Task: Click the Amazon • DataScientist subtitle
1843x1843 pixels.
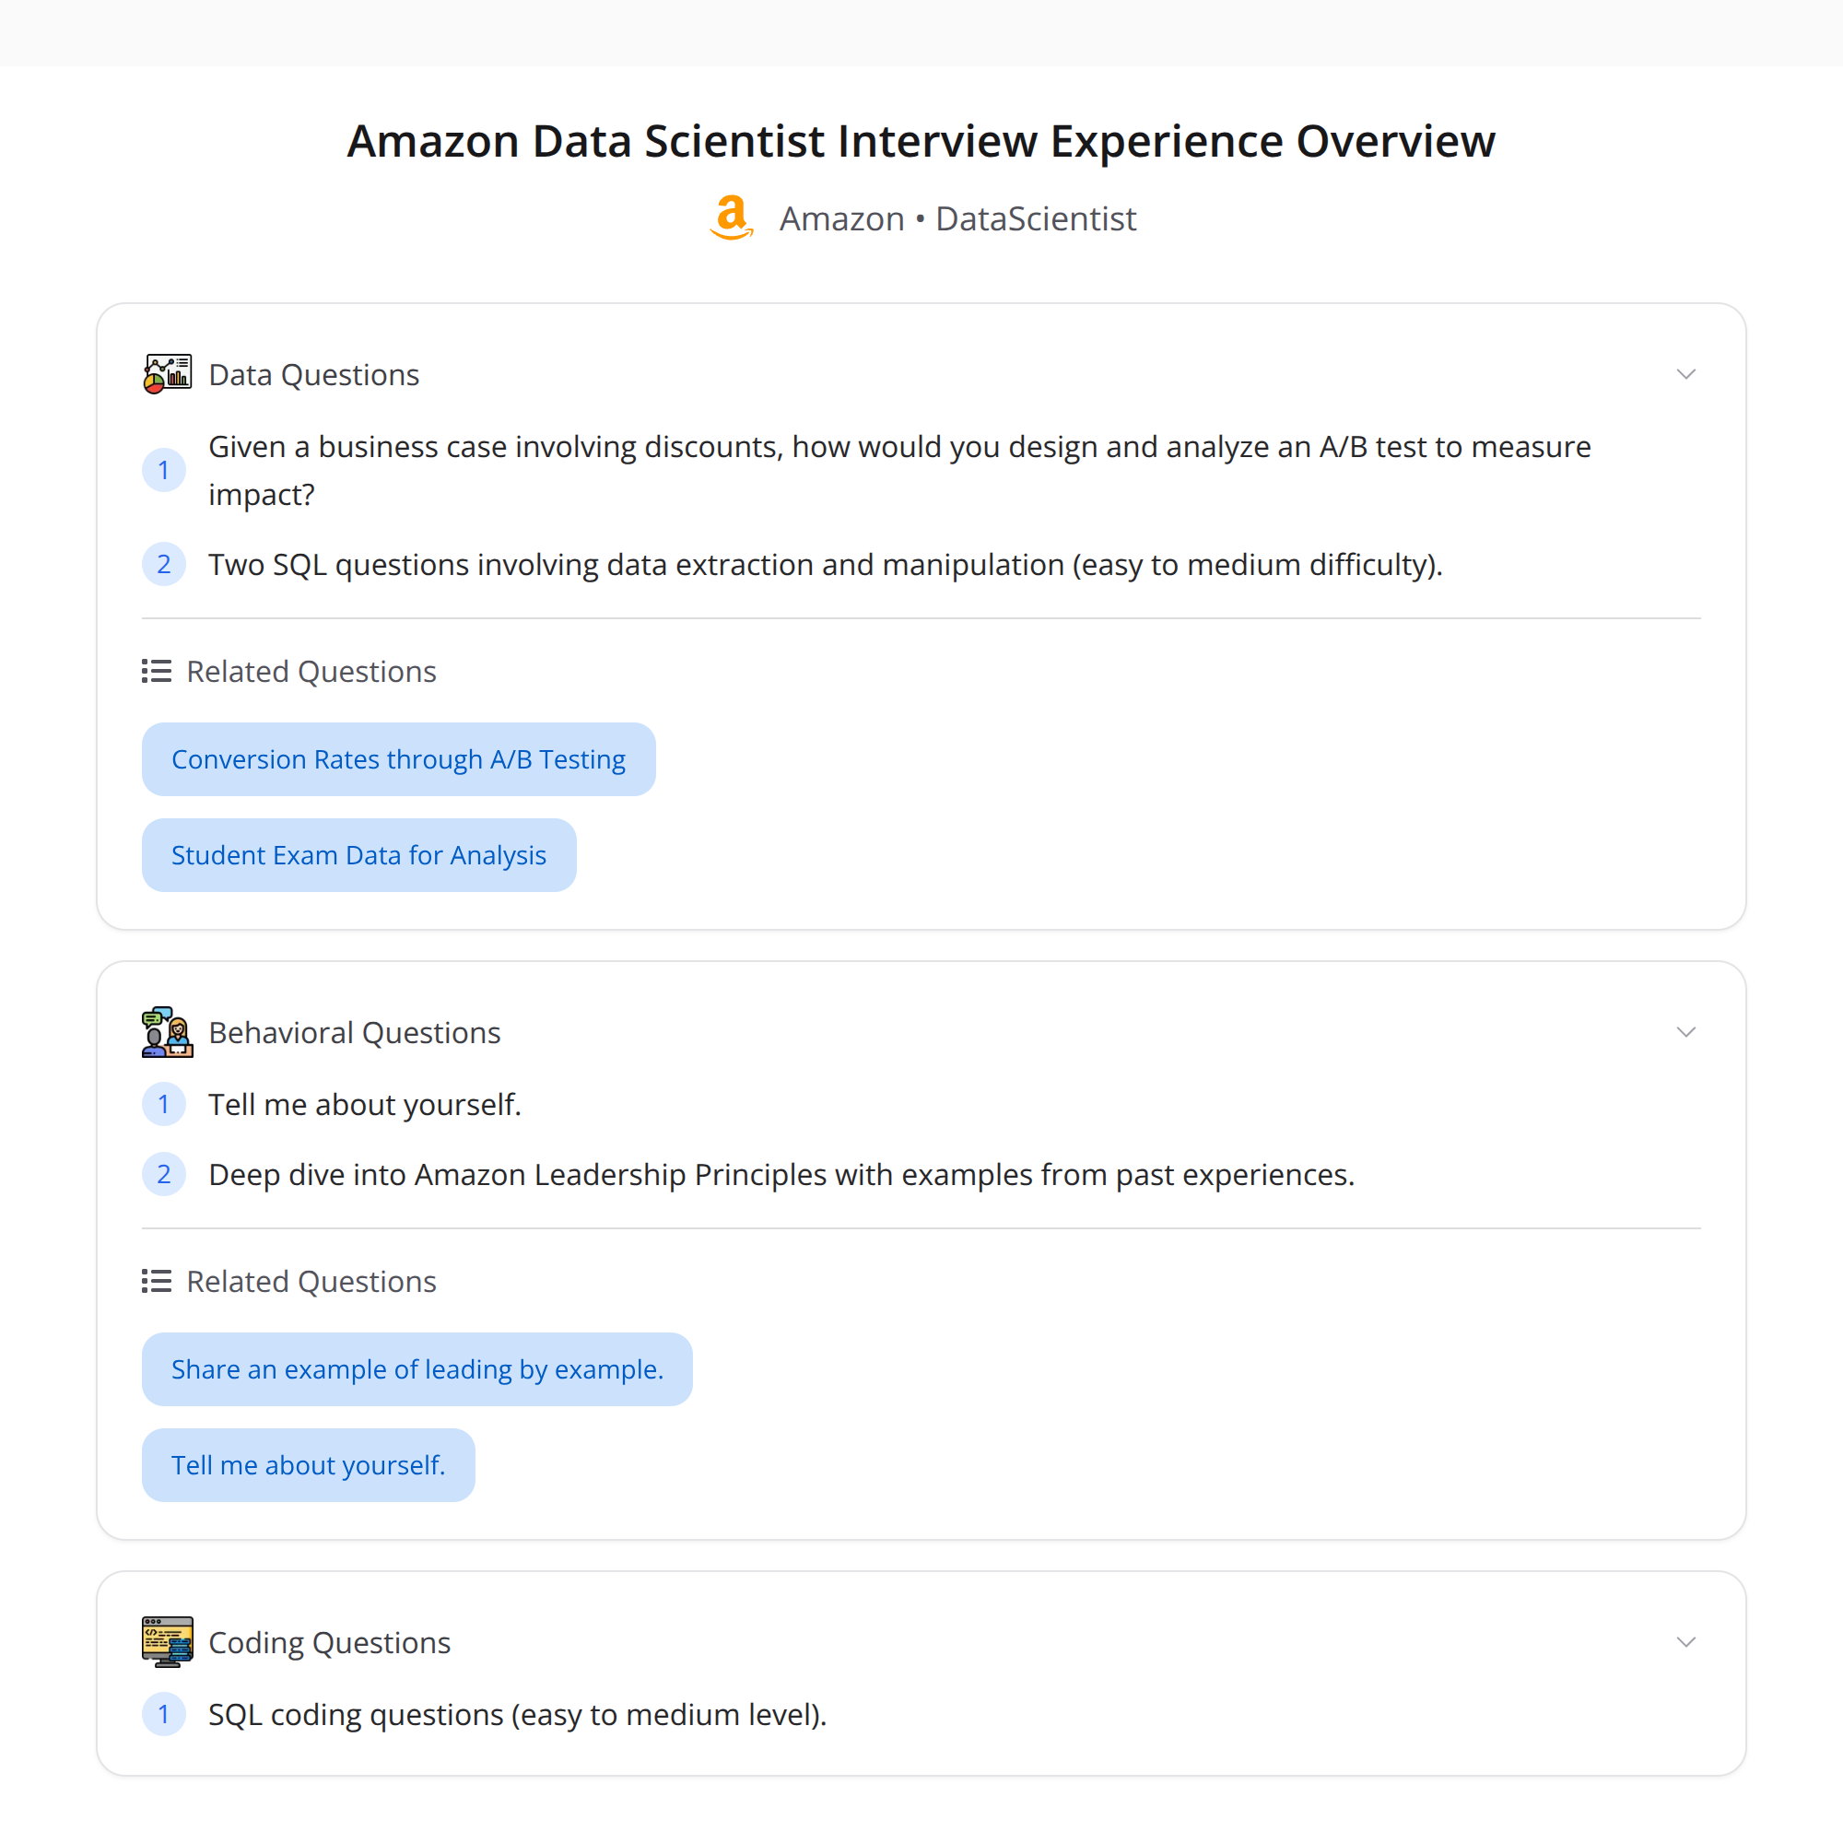Action: [957, 218]
